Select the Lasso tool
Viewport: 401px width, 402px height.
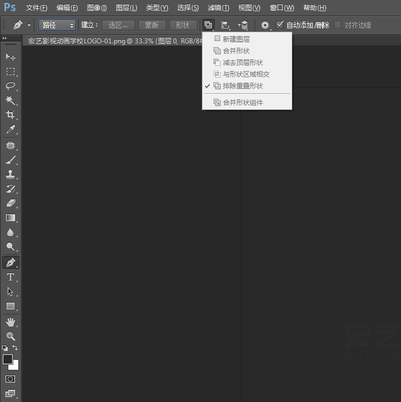pos(11,86)
